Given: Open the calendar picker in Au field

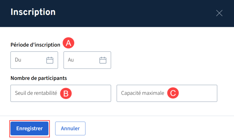Looking at the screenshot, I should coord(103,60).
